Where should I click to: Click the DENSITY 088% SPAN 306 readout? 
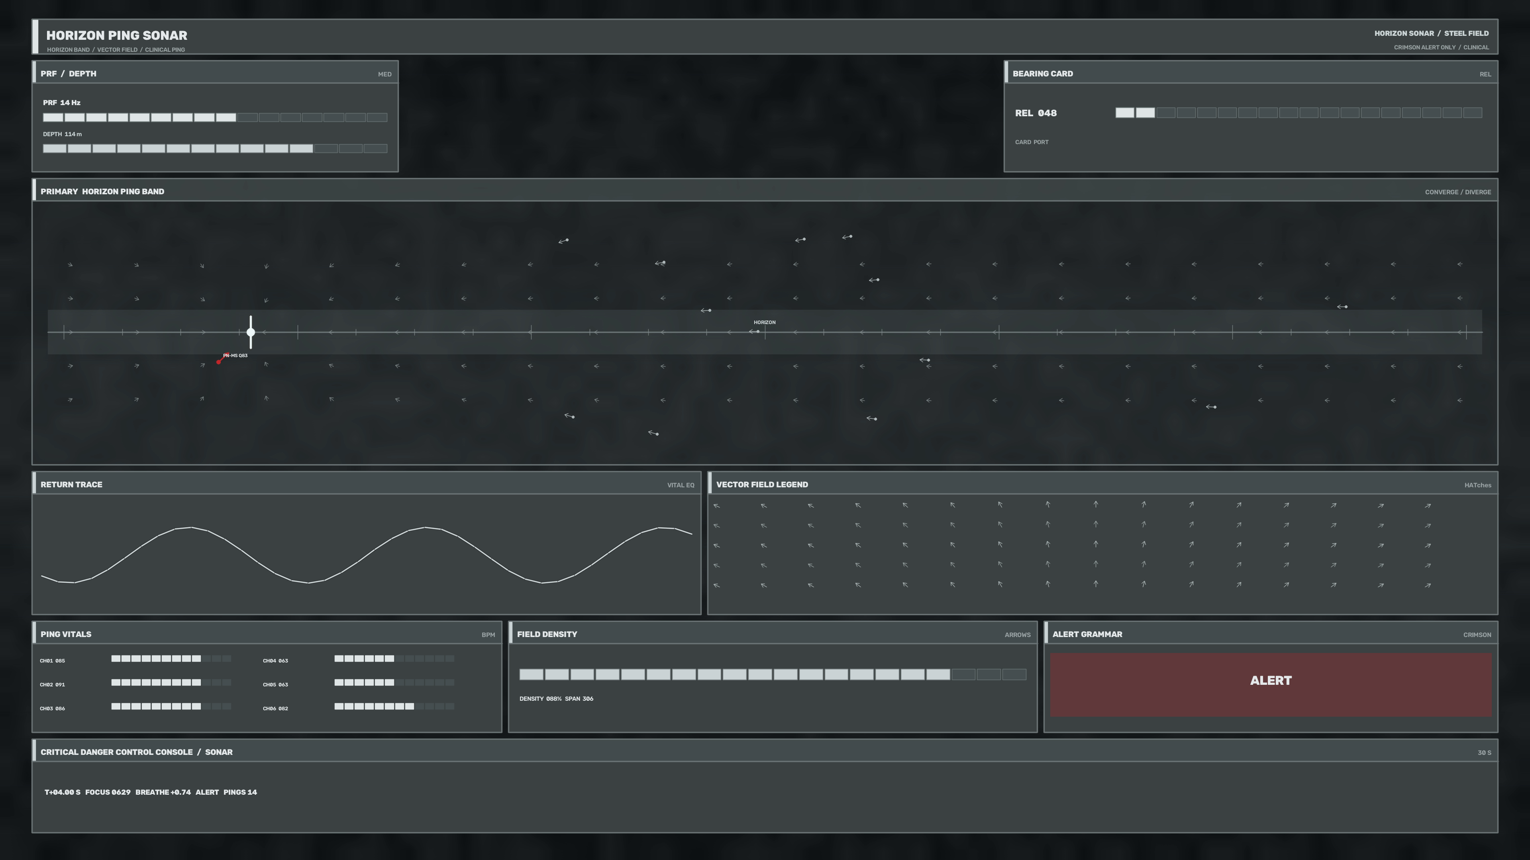click(556, 699)
